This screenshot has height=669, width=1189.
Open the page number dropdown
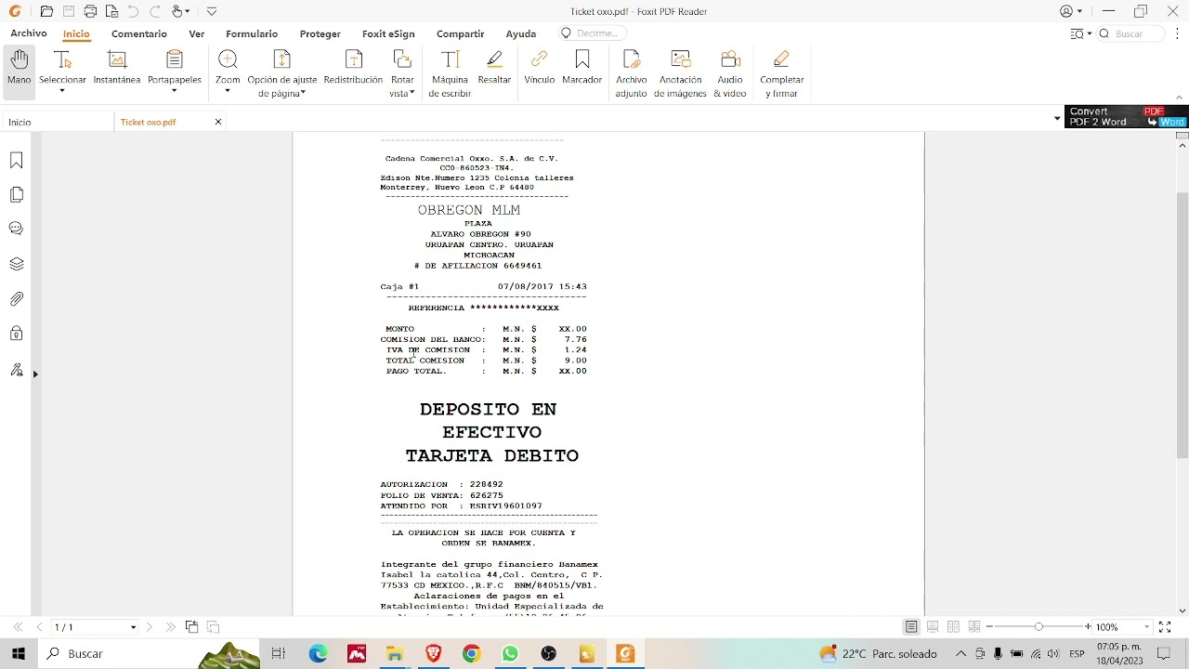[133, 627]
